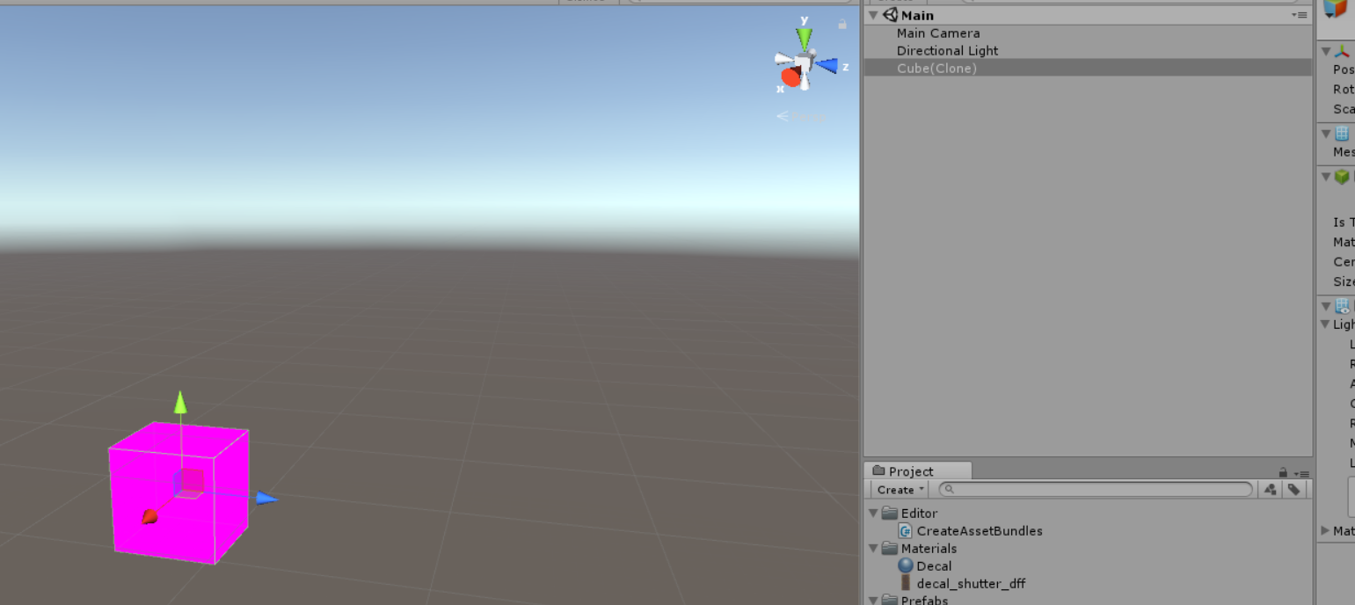The width and height of the screenshot is (1355, 605).
Task: Click the Search by Label tag icon
Action: coord(1293,490)
